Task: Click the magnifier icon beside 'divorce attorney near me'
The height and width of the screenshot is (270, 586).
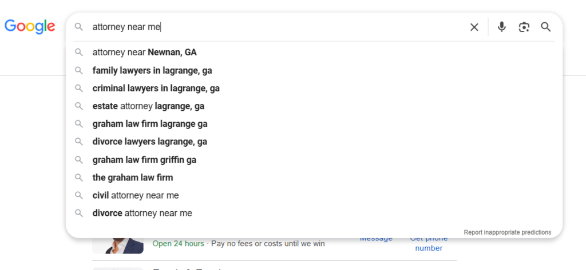Action: point(78,213)
